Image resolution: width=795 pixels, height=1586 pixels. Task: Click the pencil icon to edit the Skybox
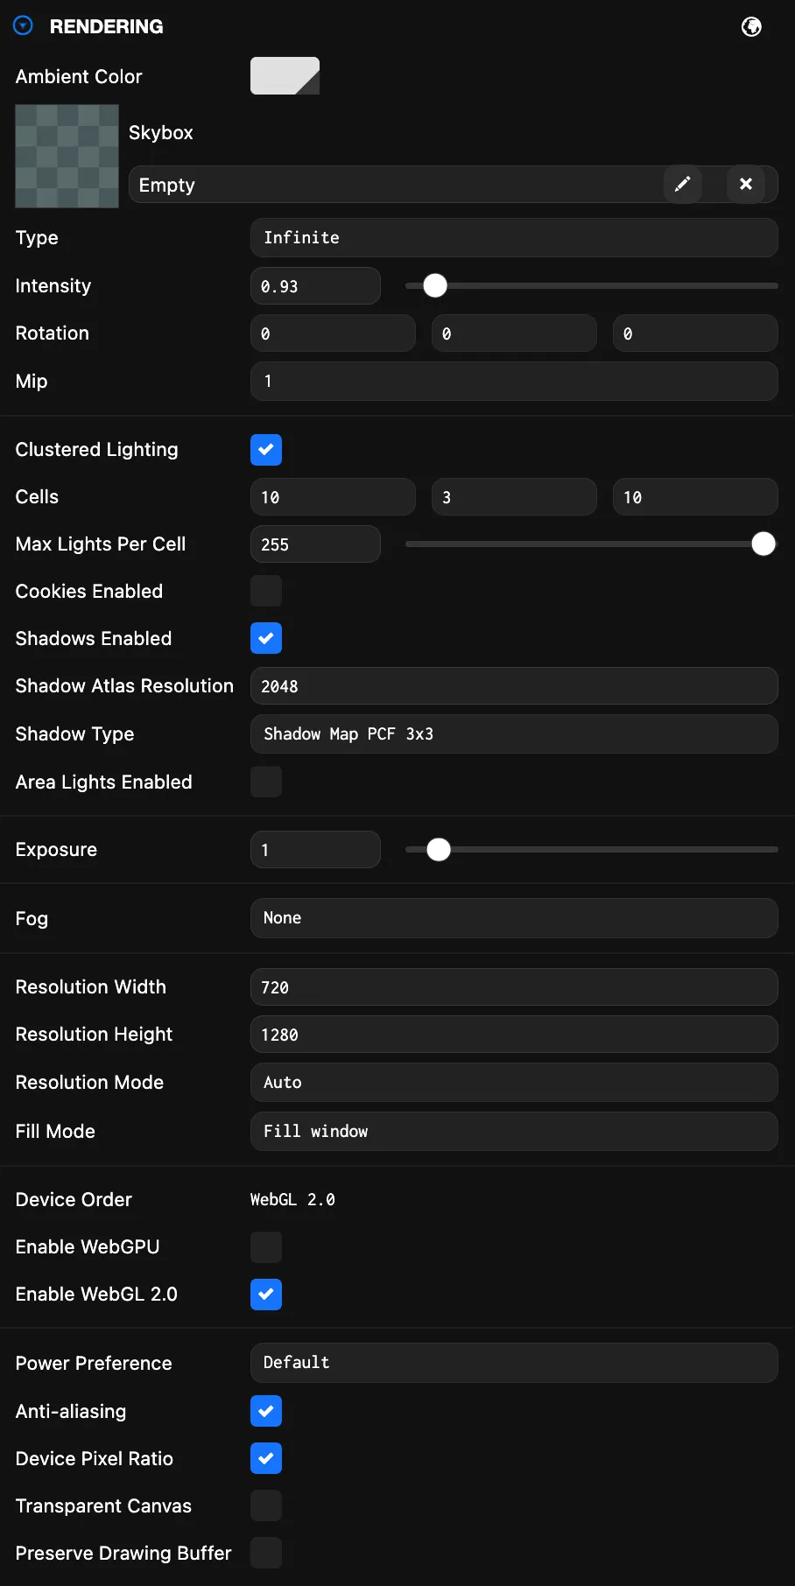coord(683,184)
